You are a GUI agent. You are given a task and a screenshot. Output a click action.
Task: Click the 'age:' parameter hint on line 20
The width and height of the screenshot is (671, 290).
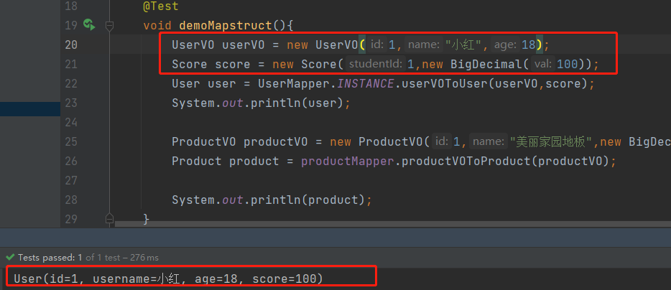(505, 45)
